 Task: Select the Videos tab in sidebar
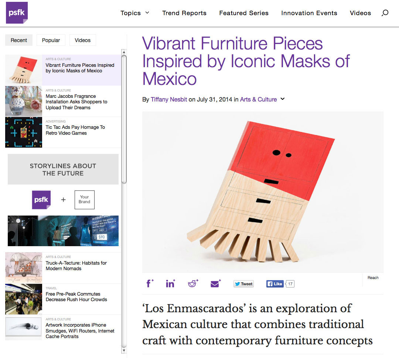click(82, 40)
